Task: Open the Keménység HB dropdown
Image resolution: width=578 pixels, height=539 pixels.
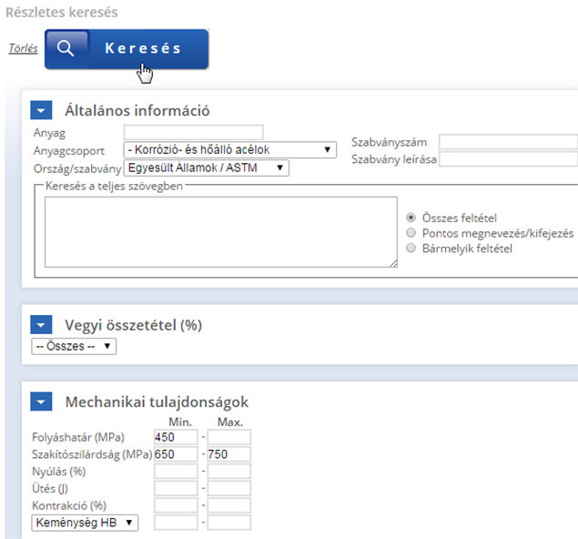Action: (85, 523)
